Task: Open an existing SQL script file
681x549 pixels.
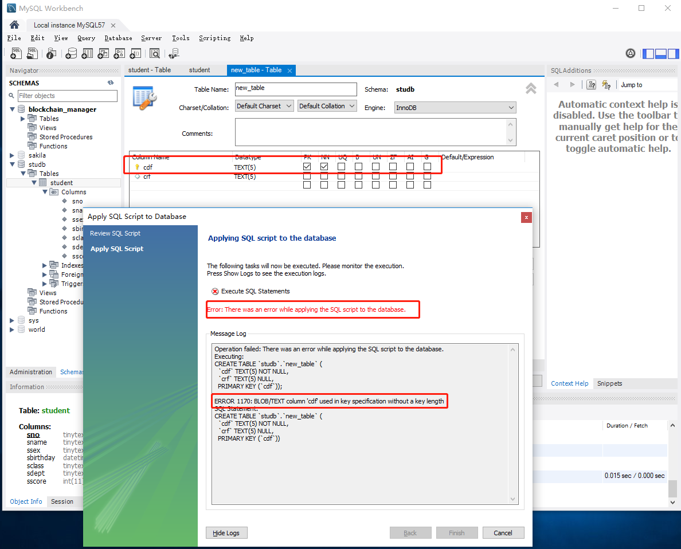Action: tap(32, 53)
